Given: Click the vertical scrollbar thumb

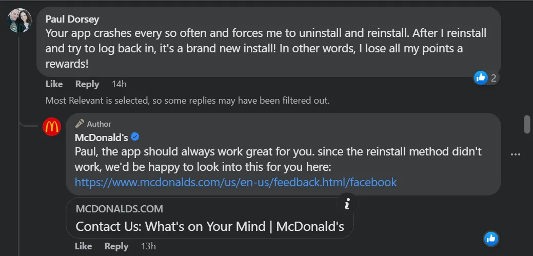Looking at the screenshot, I should 526,125.
